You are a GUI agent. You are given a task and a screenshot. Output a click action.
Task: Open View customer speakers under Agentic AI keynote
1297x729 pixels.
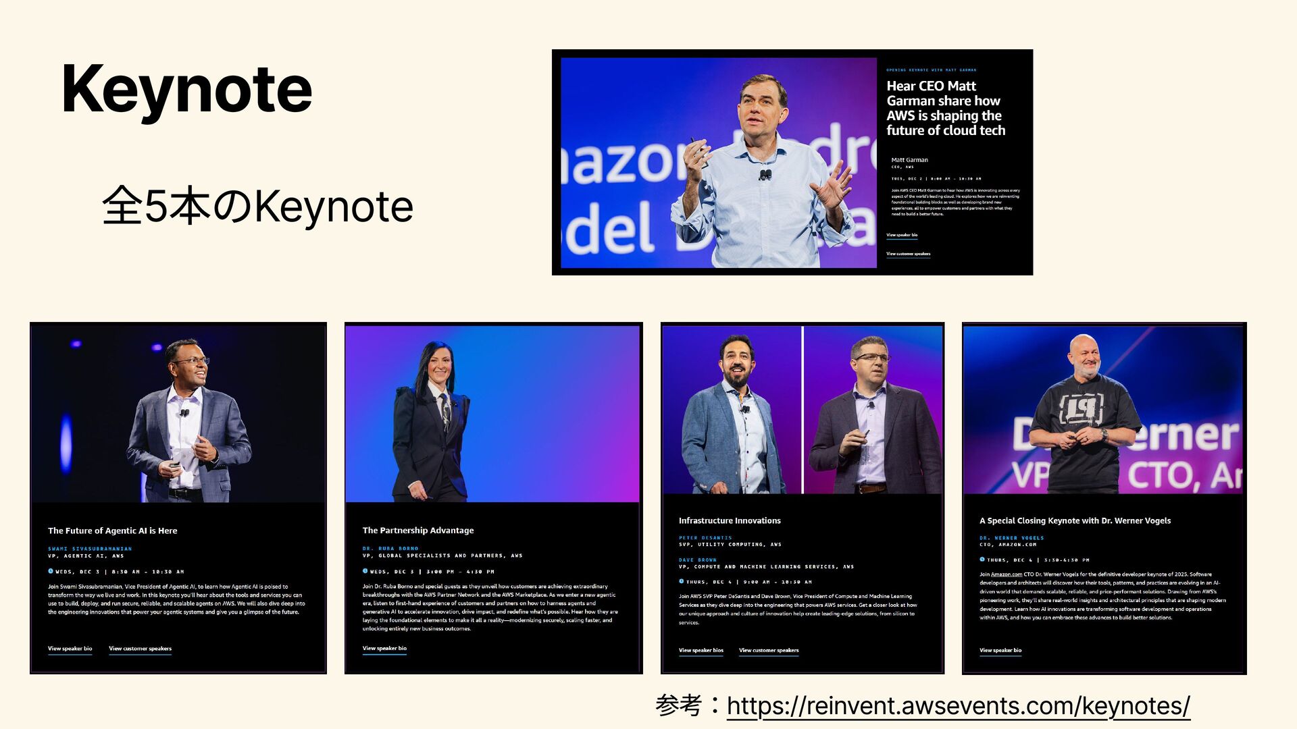point(140,649)
